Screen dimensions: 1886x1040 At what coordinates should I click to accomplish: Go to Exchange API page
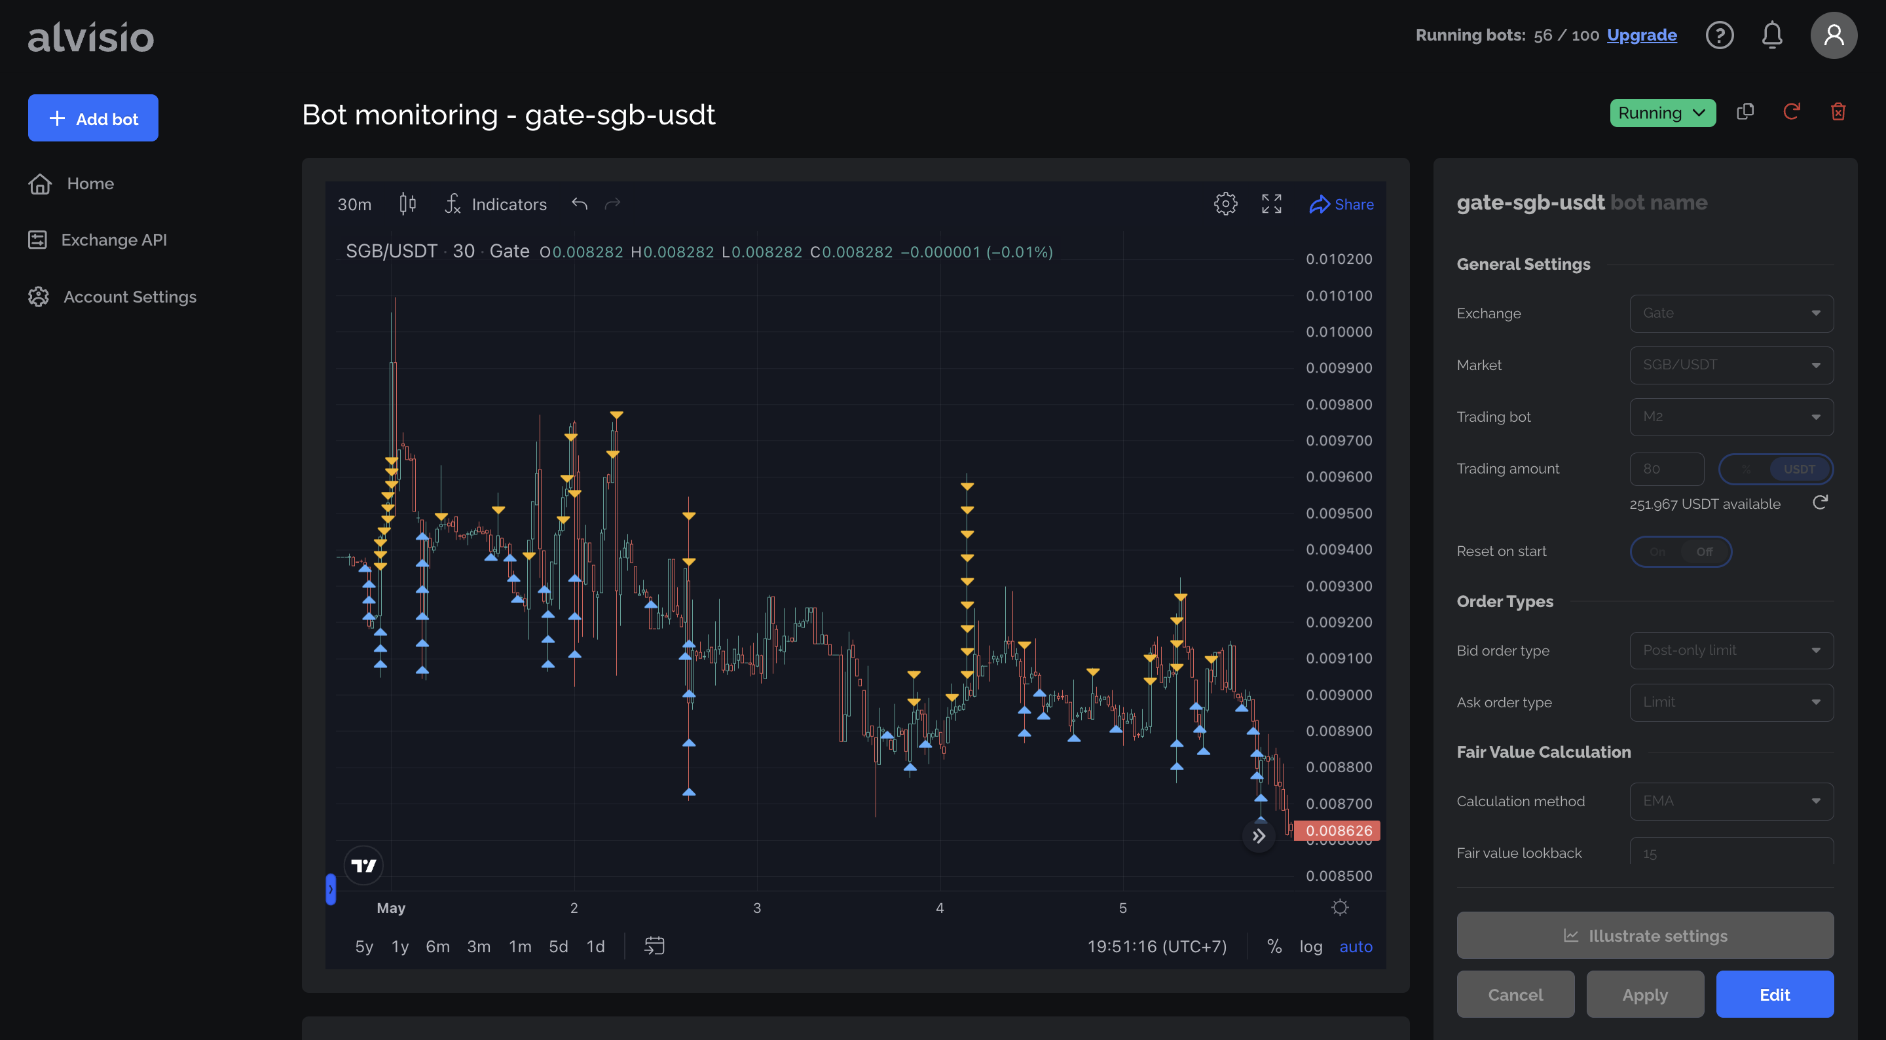(113, 240)
